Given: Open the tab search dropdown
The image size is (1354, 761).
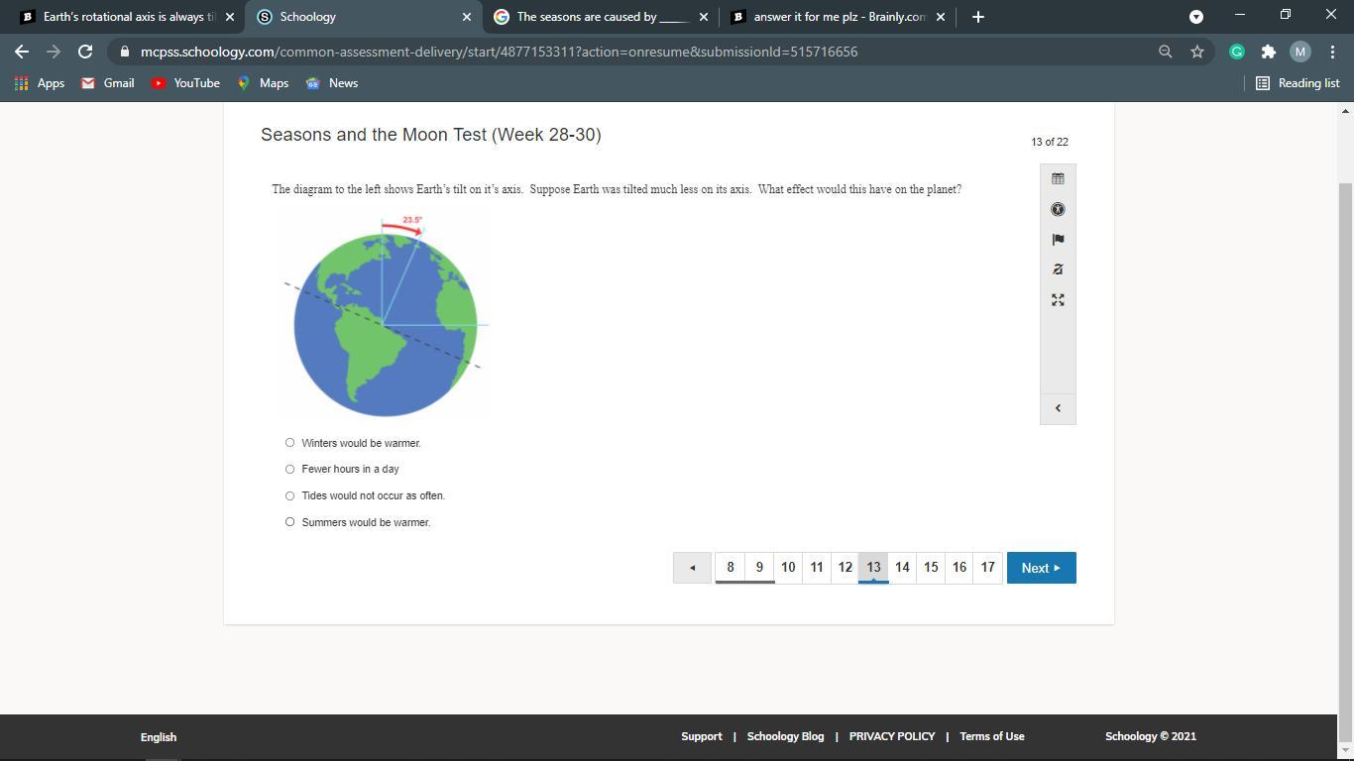Looking at the screenshot, I should (x=1195, y=17).
